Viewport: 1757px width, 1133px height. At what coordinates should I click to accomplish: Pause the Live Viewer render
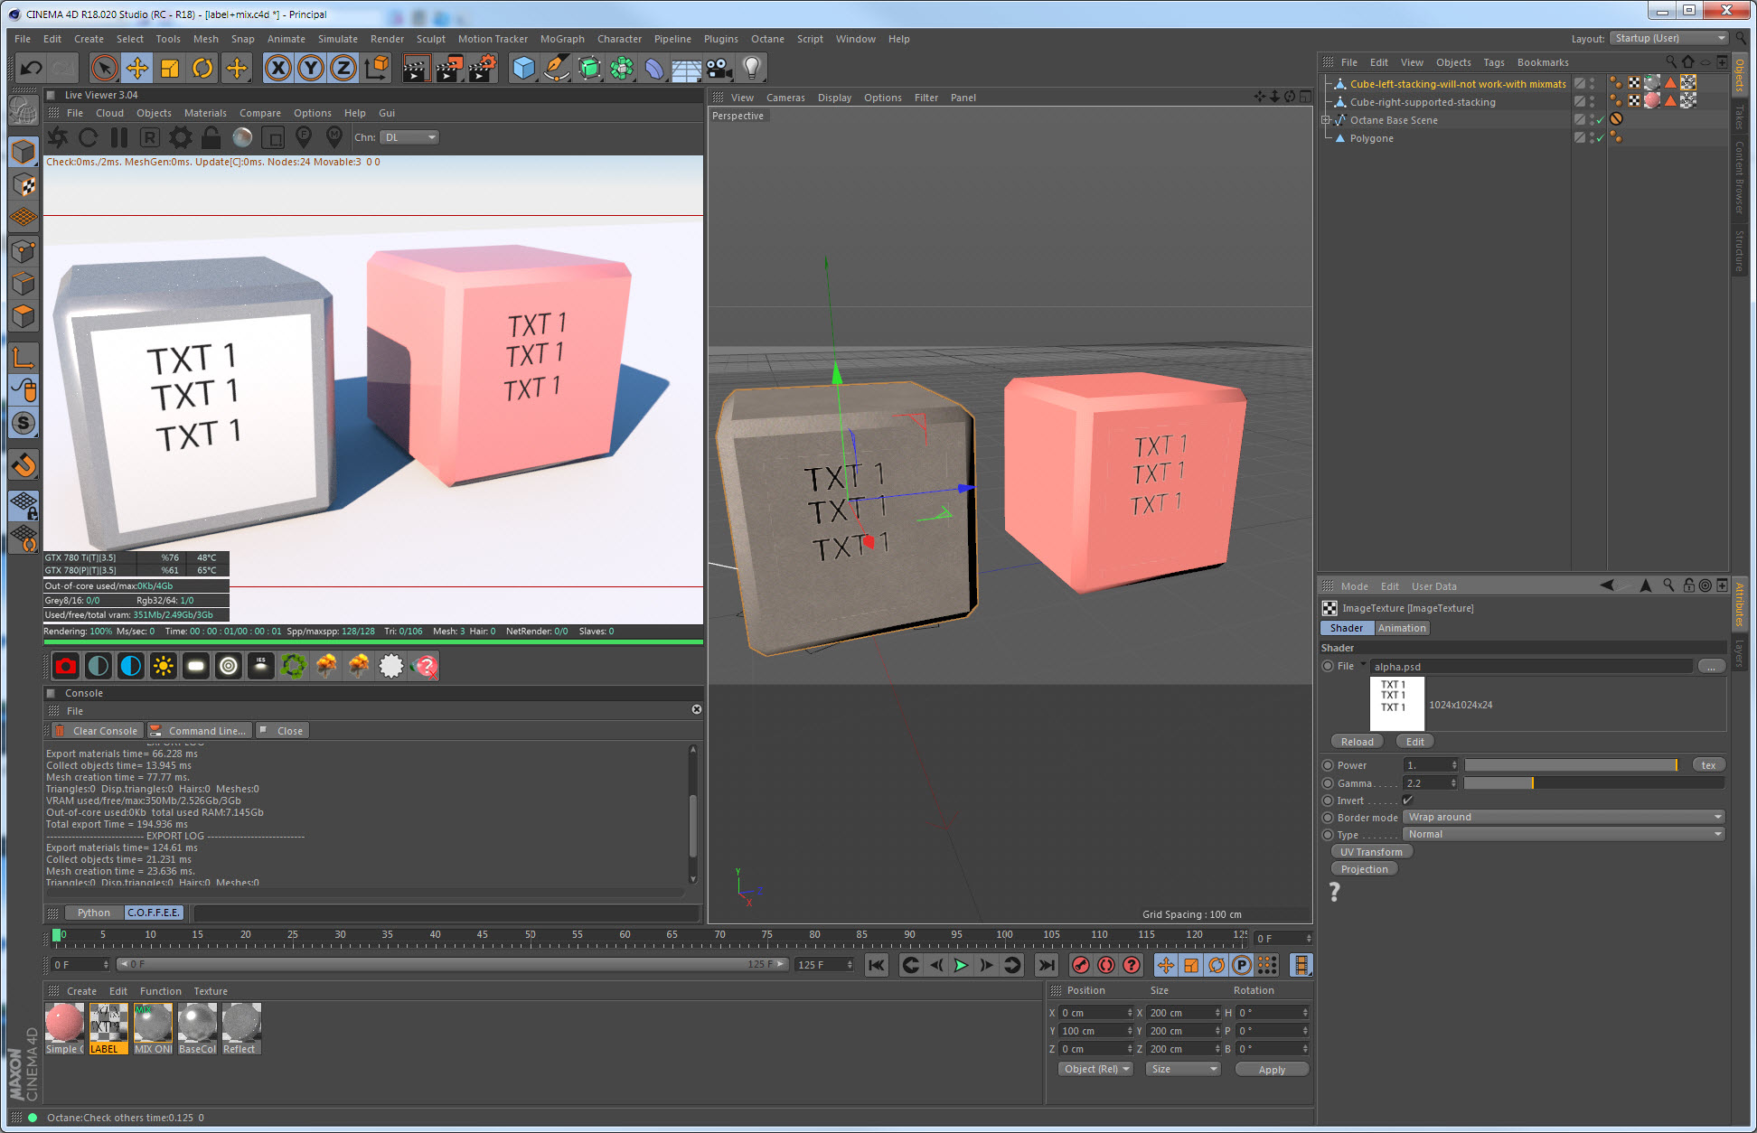118,137
